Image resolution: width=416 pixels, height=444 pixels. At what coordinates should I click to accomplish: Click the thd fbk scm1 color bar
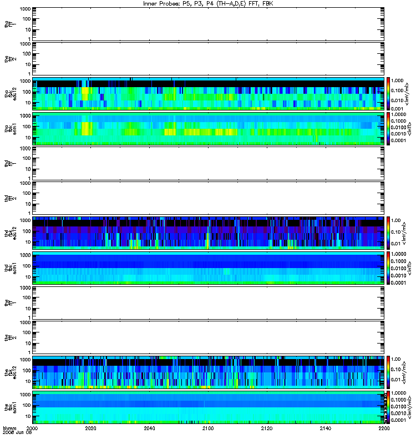click(388, 268)
